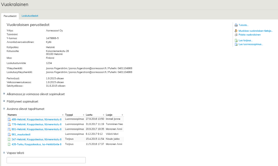This screenshot has width=278, height=166.
Task: Click the draft contract icon for row 489-Helsinki
Action: pos(9,120)
